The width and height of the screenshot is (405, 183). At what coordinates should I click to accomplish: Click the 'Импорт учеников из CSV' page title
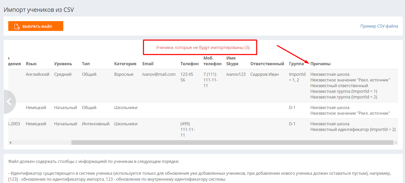pos(39,10)
